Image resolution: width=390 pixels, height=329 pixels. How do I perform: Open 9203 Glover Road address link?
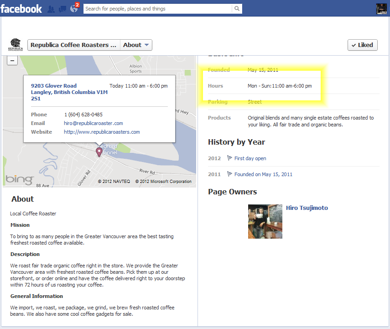click(69, 92)
